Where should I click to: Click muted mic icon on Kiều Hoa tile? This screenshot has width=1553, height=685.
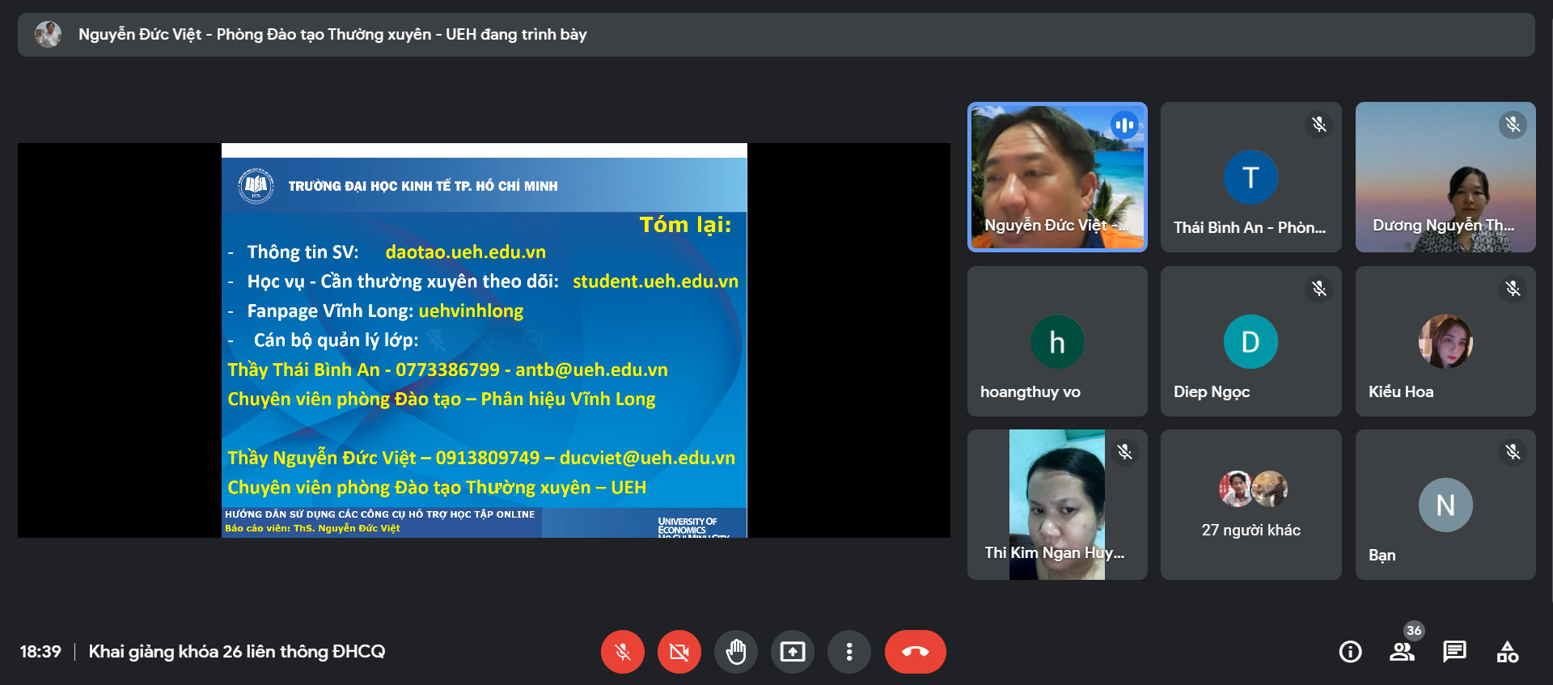click(1513, 289)
